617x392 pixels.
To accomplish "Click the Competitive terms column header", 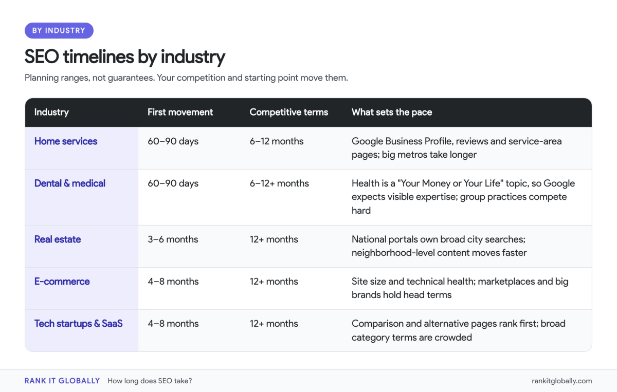I will point(289,112).
